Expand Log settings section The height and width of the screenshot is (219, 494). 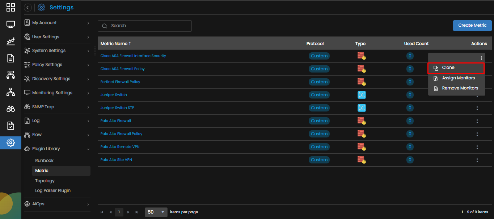tap(57, 121)
